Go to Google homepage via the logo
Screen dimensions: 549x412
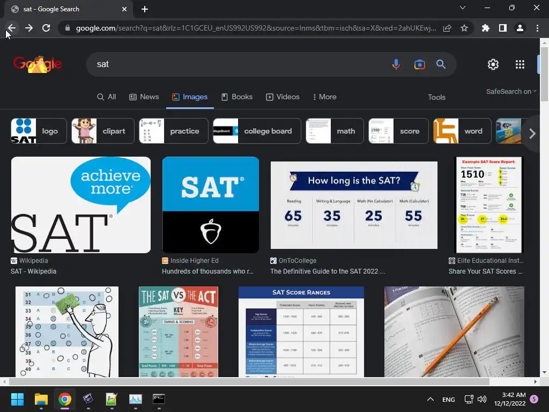tap(38, 64)
